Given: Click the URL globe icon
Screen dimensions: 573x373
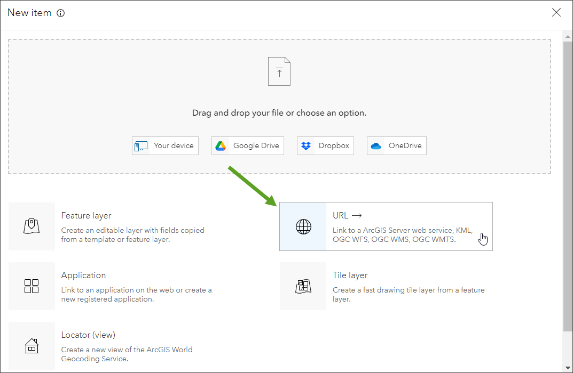Looking at the screenshot, I should tap(303, 226).
